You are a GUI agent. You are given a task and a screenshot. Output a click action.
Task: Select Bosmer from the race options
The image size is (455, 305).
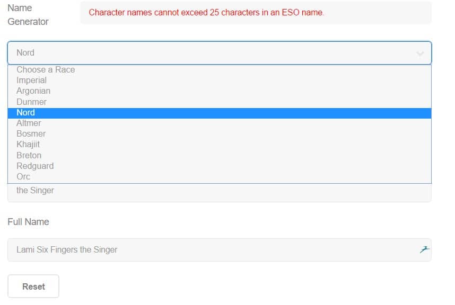click(220, 134)
